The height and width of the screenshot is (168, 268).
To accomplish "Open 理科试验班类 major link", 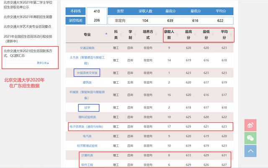I will pyautogui.click(x=87, y=117).
